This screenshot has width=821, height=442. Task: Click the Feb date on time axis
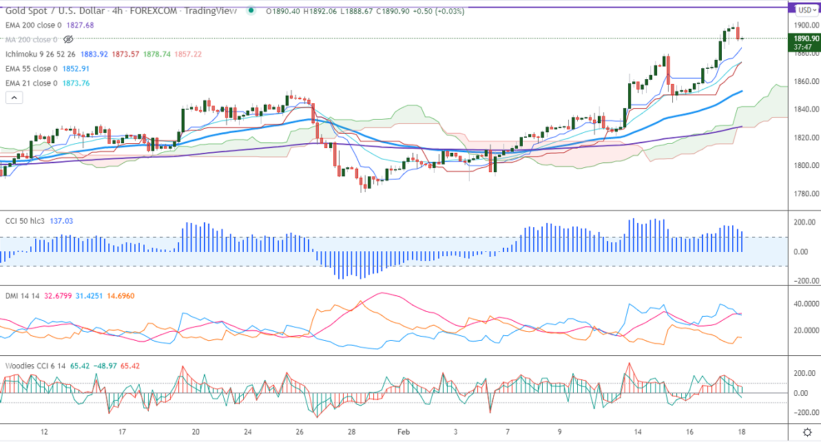click(x=404, y=432)
